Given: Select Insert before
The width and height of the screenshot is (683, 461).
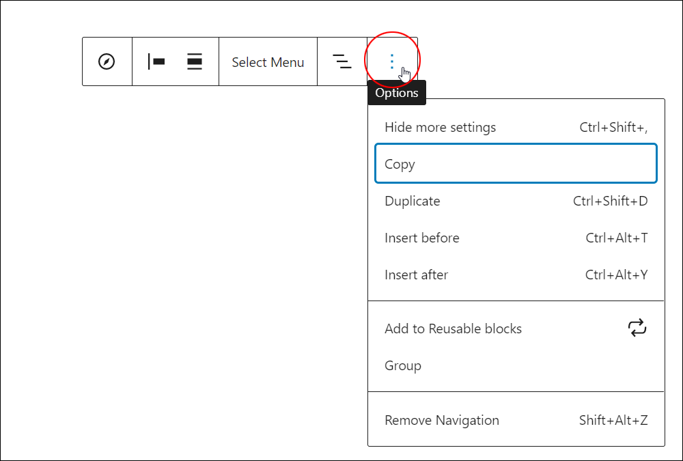Looking at the screenshot, I should point(516,238).
